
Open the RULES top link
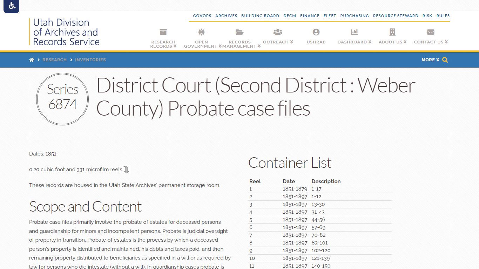click(x=443, y=16)
